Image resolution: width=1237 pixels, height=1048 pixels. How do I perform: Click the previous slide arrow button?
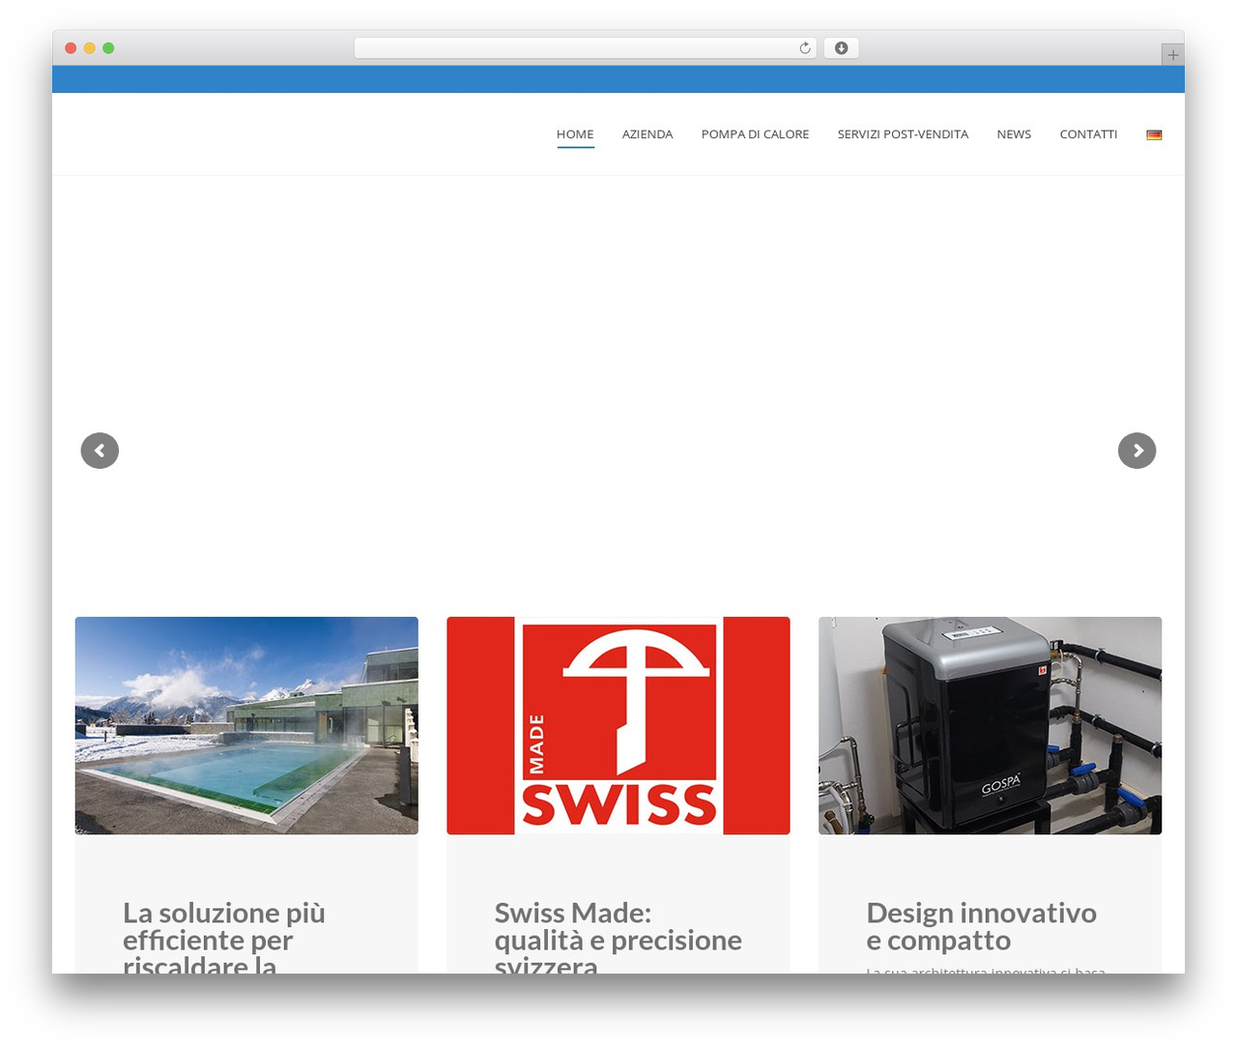100,451
